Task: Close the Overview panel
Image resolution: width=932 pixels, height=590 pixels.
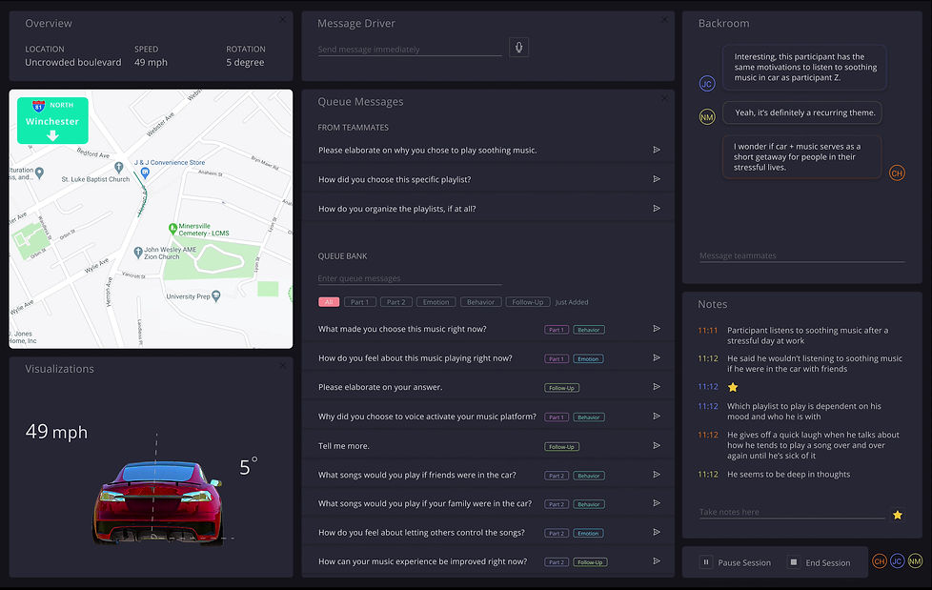Action: pyautogui.click(x=283, y=20)
